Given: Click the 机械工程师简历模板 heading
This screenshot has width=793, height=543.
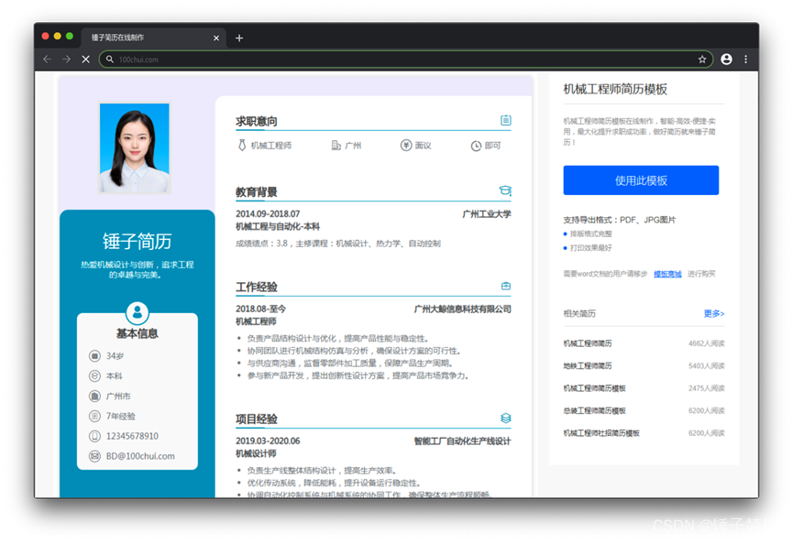Looking at the screenshot, I should [x=615, y=90].
